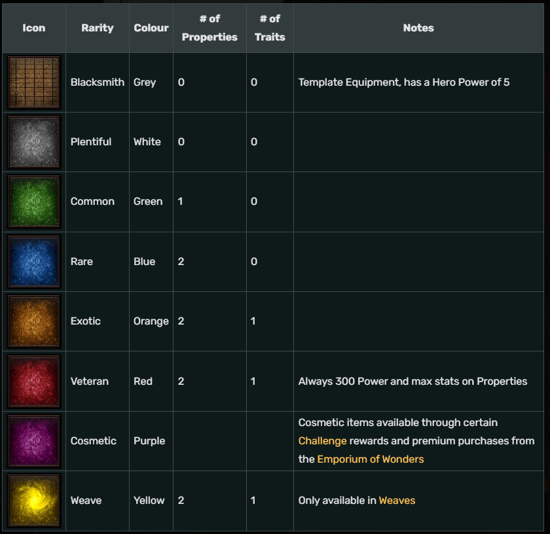Follow the Emporium of Wonders link

(x=370, y=459)
